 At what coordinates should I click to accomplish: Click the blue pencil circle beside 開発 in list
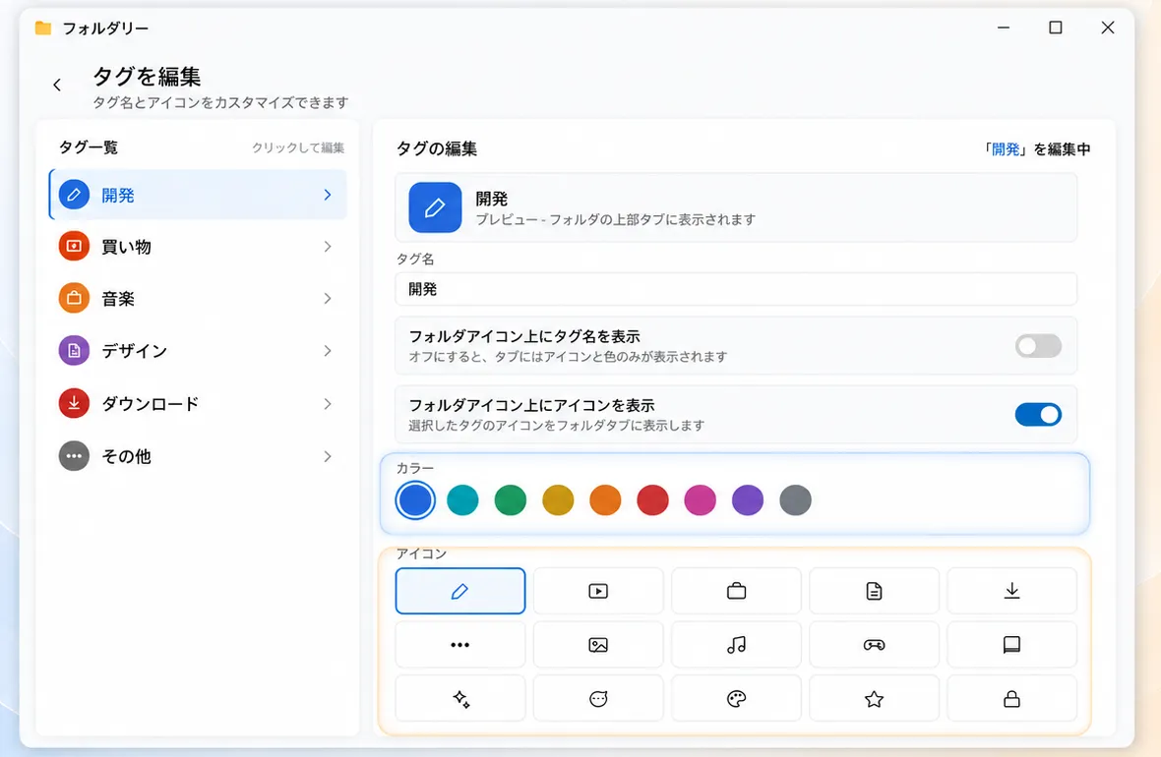[x=74, y=195]
